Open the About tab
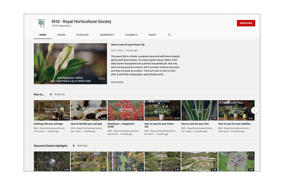Image resolution: width=282 pixels, height=188 pixels. [152, 35]
